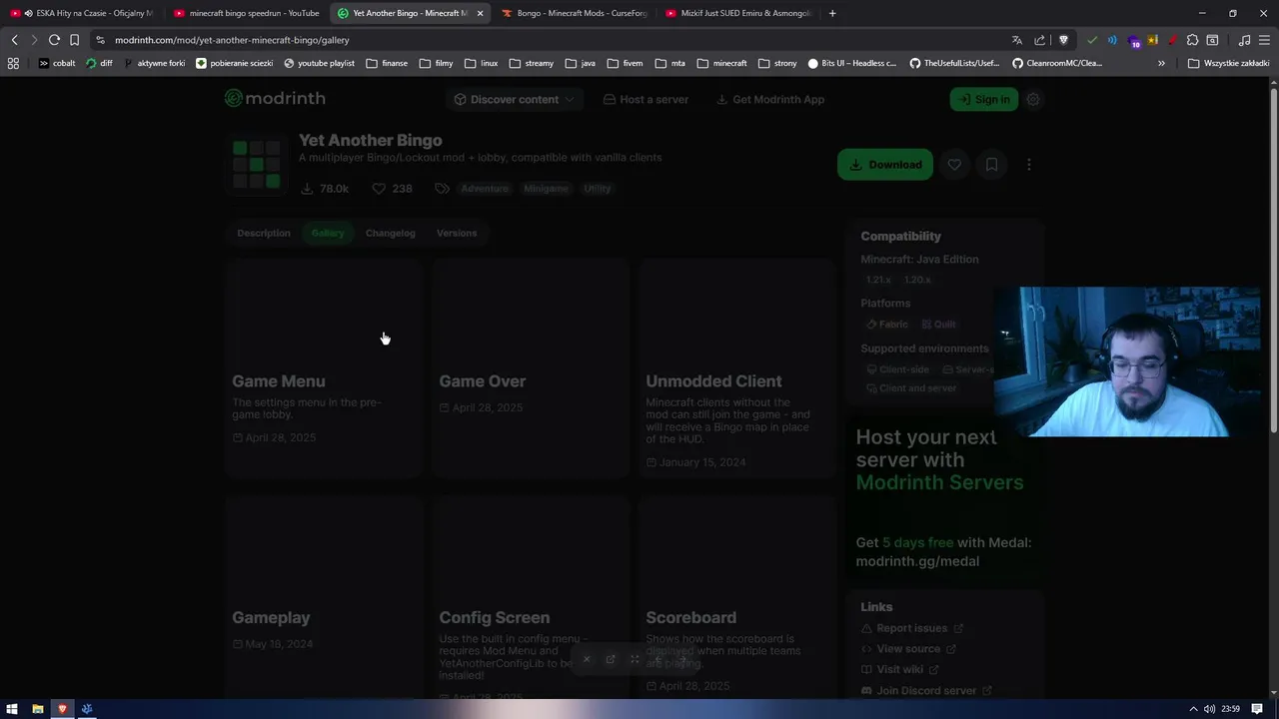Add Yet Another Bingo to favorites heart
The width and height of the screenshot is (1279, 719).
(954, 165)
